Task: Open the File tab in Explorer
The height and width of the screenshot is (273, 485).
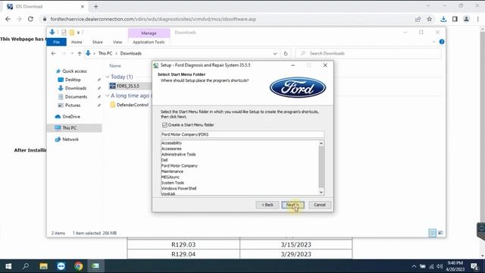Action: click(56, 42)
